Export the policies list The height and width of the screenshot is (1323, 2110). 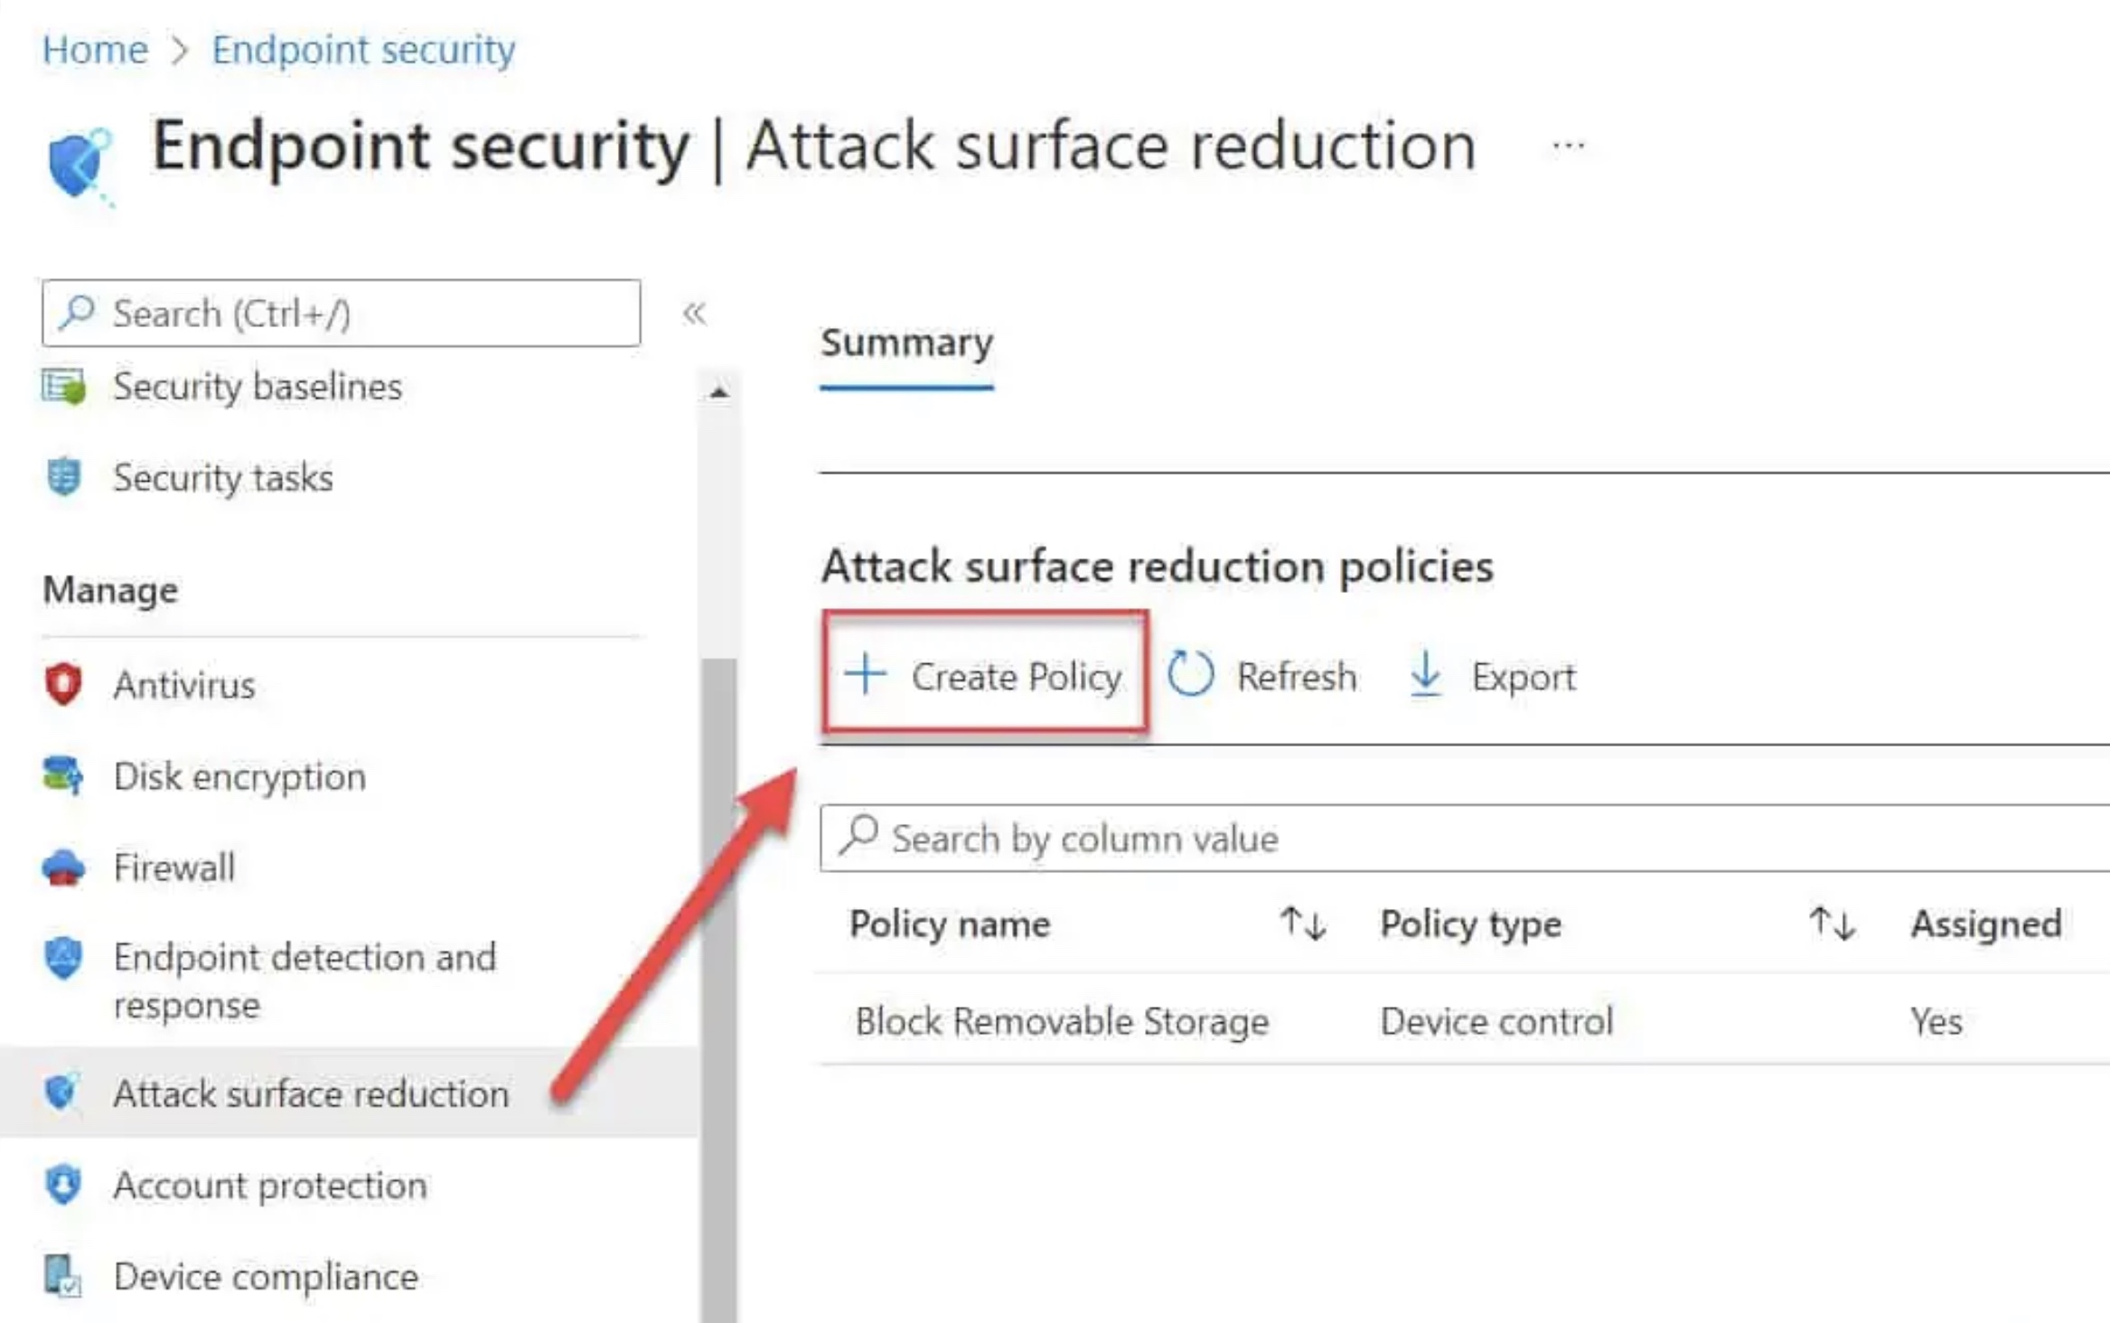[1493, 676]
